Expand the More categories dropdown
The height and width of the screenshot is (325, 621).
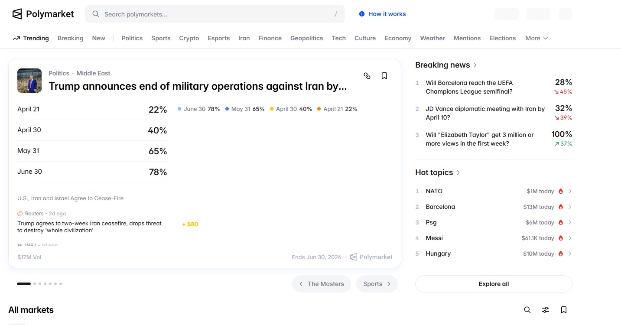(536, 38)
